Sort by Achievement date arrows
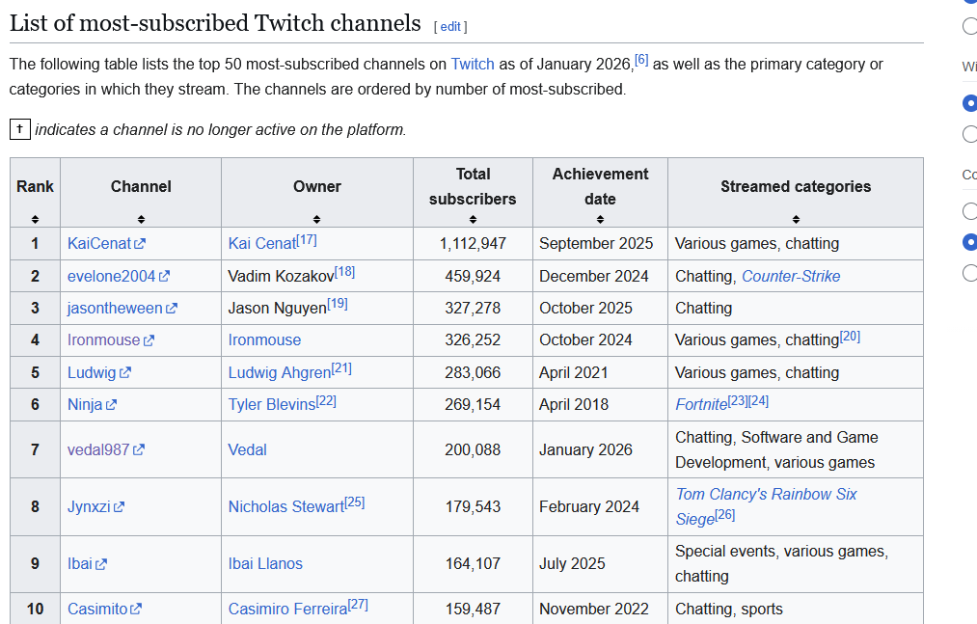Viewport: 977px width, 624px height. point(600,220)
